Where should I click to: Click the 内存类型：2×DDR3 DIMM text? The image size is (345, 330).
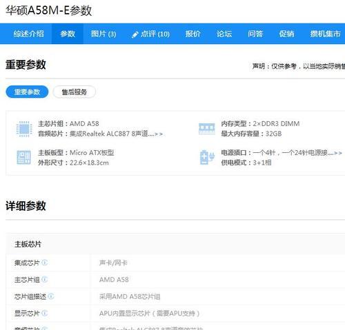tap(260, 124)
